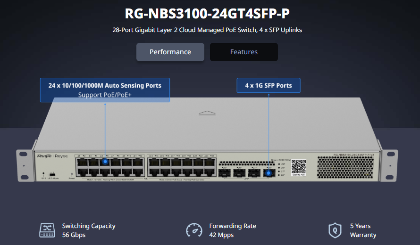Click the 'Switching Capacity' text
Image resolution: width=420 pixels, height=245 pixels.
point(89,226)
